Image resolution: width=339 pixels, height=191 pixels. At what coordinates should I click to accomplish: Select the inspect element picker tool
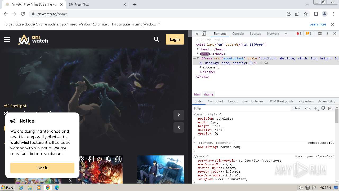point(197,34)
